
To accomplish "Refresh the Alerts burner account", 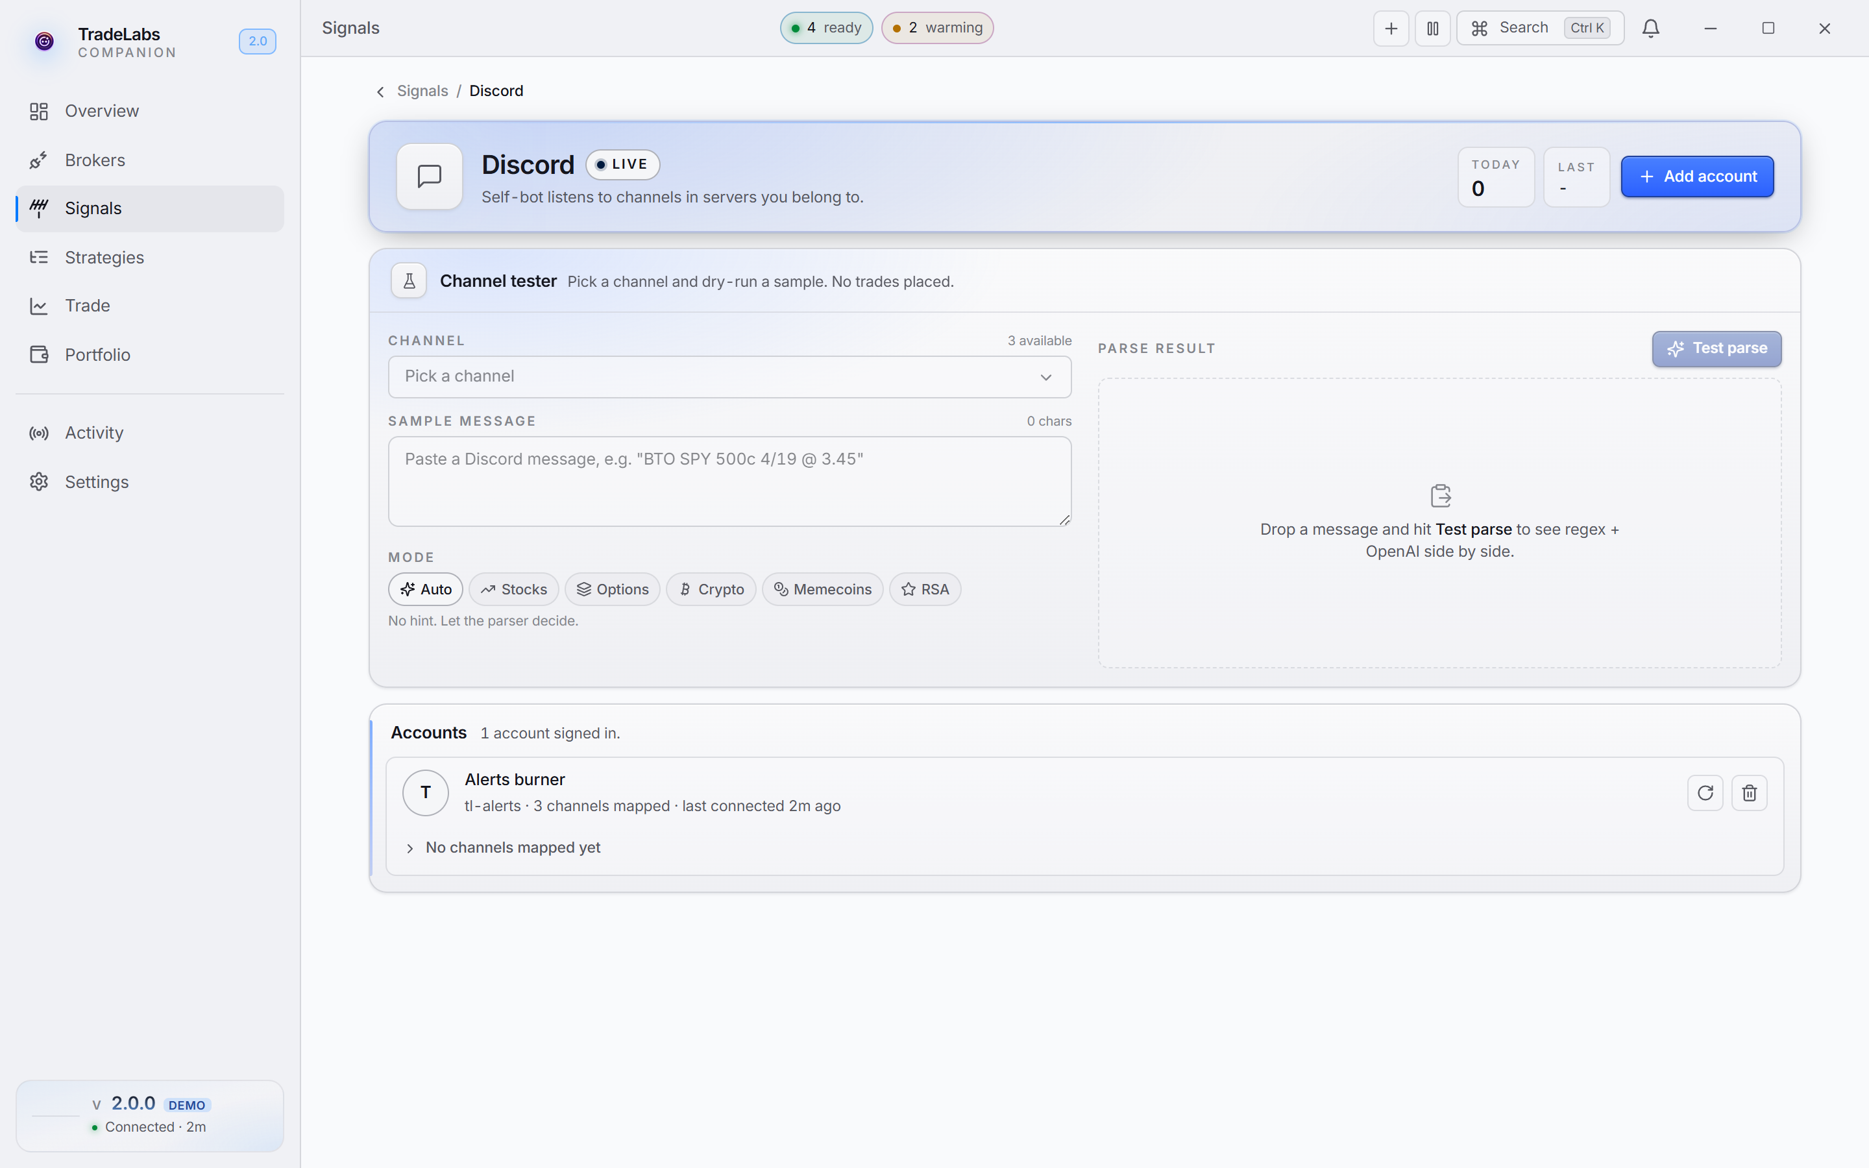I will point(1705,792).
